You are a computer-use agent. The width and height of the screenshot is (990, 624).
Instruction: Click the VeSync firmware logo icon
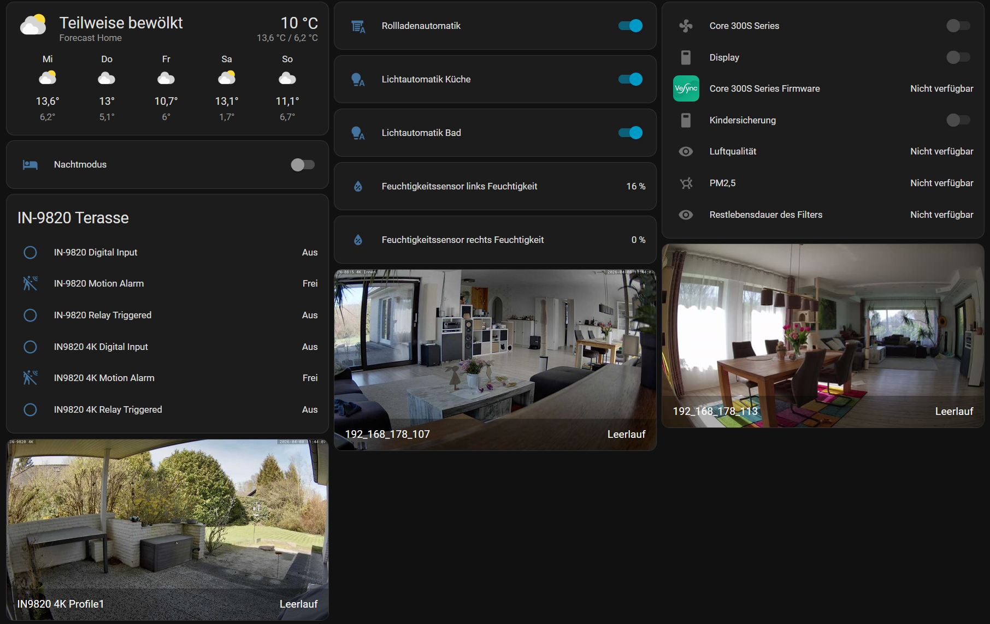tap(686, 88)
